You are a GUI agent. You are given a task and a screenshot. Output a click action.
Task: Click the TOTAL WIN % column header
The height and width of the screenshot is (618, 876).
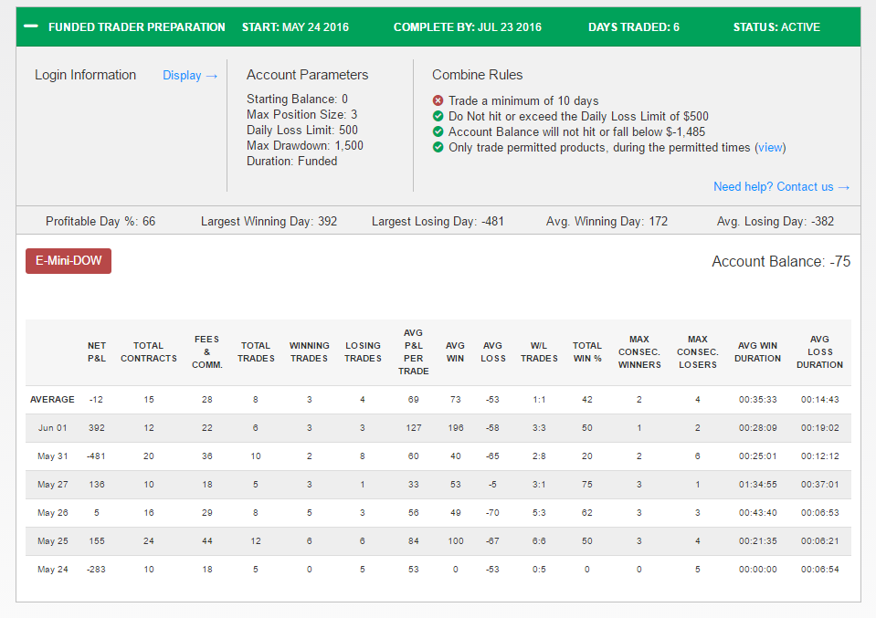coord(587,351)
